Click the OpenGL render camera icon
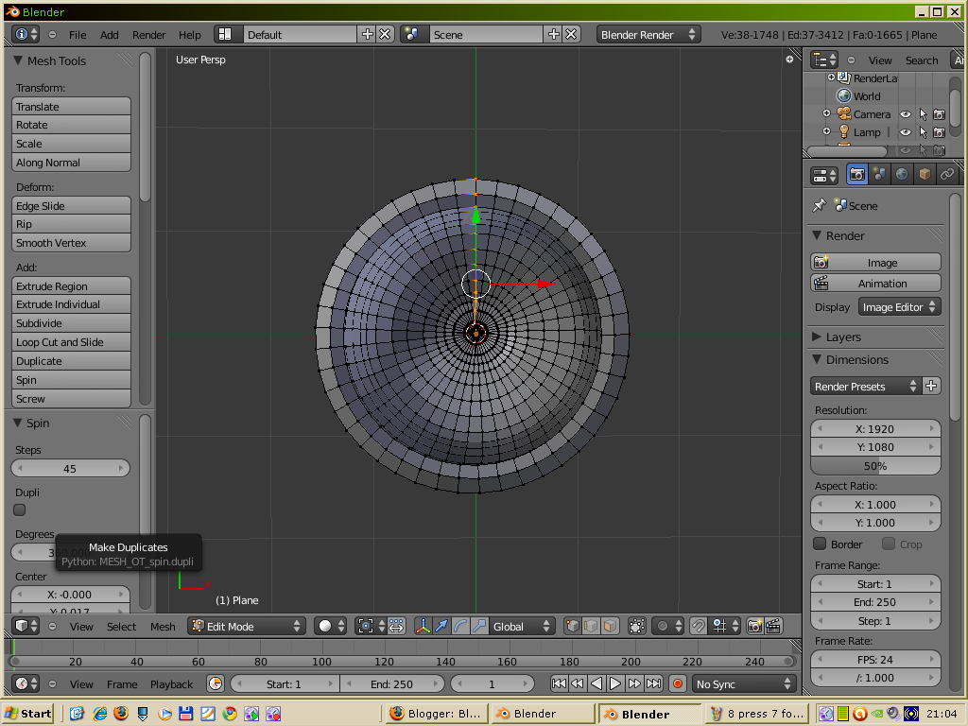This screenshot has height=726, width=968. (x=753, y=625)
